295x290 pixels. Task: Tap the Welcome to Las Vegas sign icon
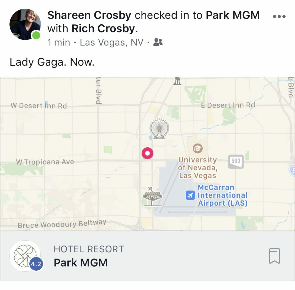coord(153,197)
